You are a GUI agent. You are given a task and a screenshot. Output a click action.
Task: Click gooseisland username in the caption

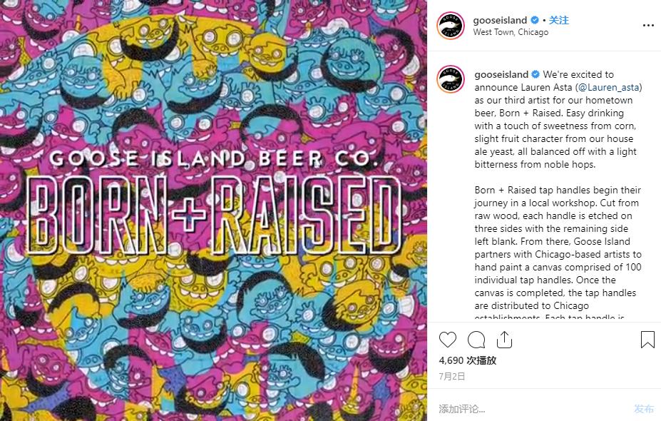(x=501, y=74)
